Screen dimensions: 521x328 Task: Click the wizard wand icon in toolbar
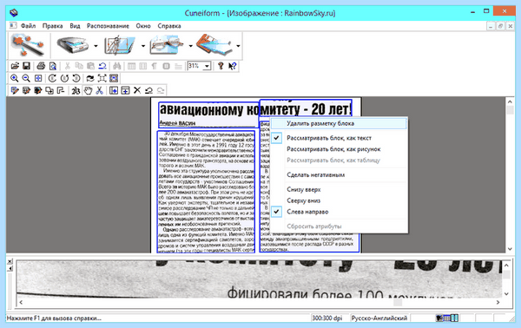[27, 45]
